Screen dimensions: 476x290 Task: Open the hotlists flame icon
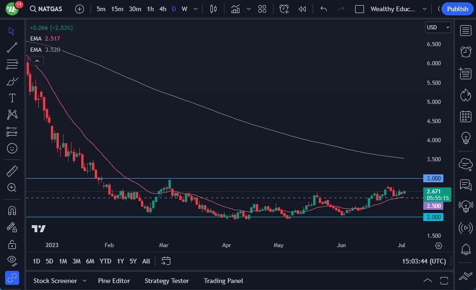point(465,95)
